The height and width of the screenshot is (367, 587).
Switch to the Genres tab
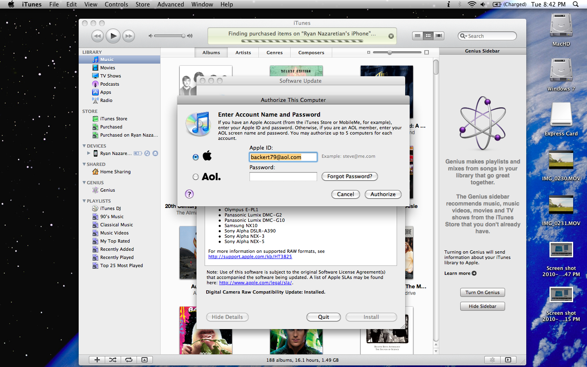[275, 53]
